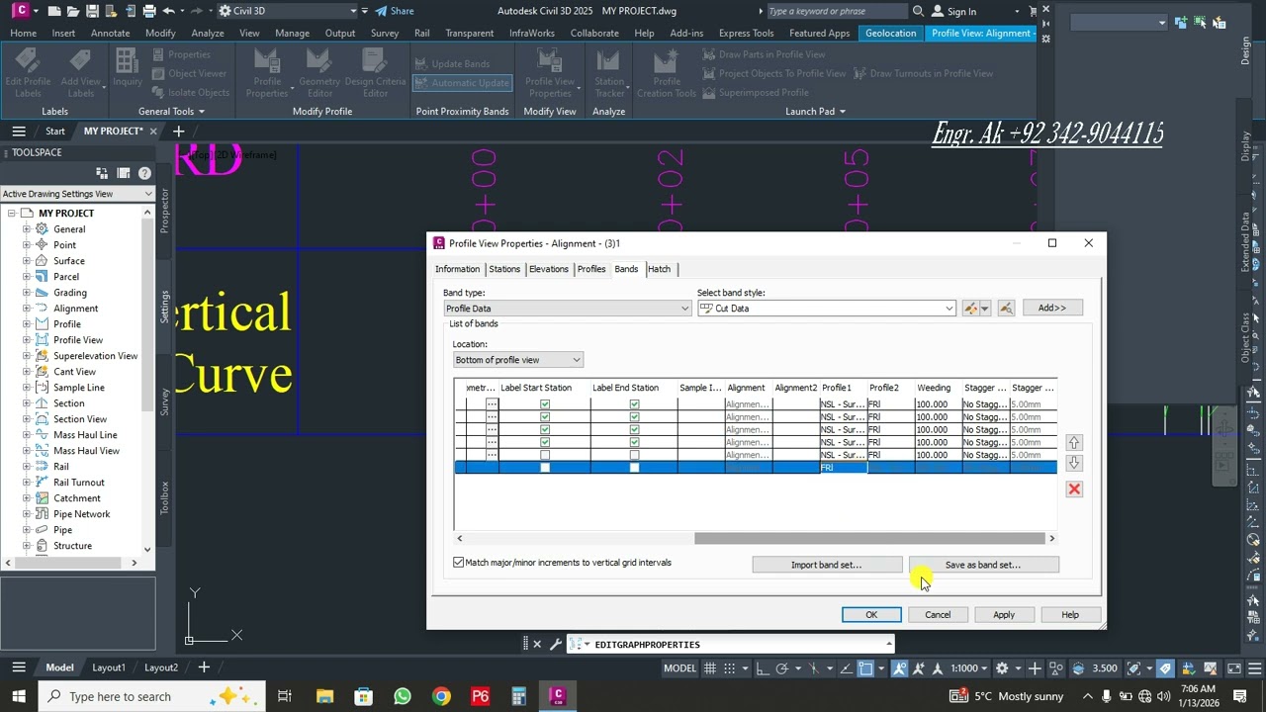Click the Windows Start button

(x=19, y=696)
